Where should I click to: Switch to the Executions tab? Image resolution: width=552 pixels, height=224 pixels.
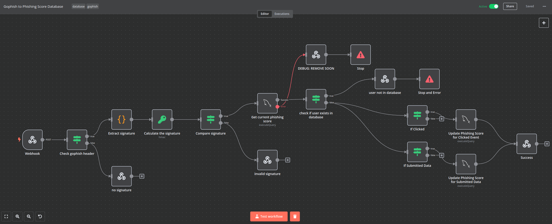pos(282,14)
